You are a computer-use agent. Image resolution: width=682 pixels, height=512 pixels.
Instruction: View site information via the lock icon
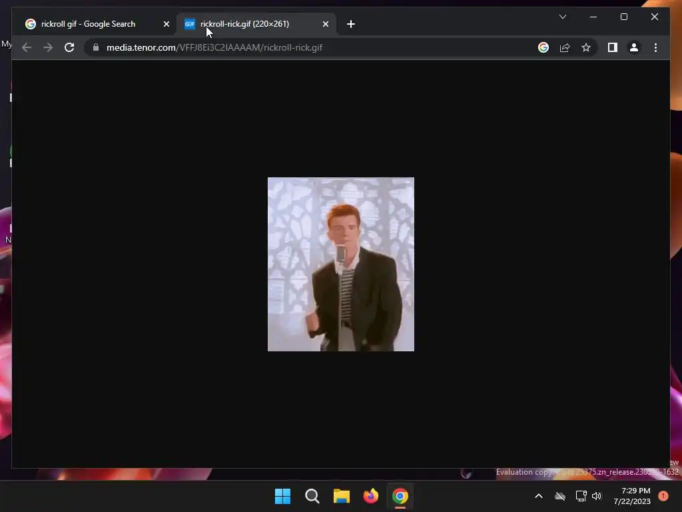96,47
